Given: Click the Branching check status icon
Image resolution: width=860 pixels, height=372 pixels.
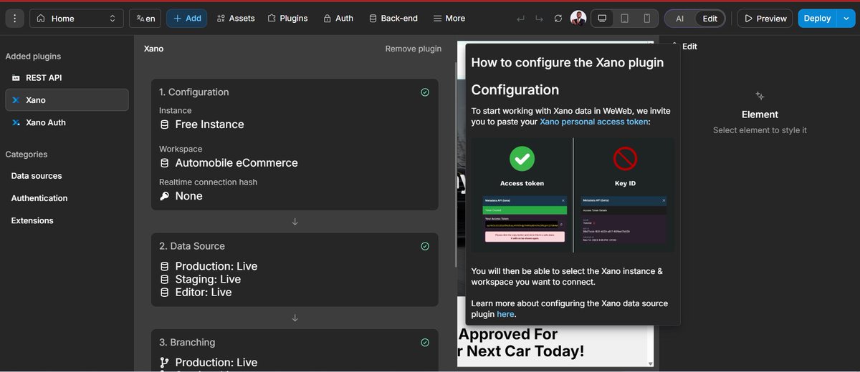Looking at the screenshot, I should coord(425,343).
